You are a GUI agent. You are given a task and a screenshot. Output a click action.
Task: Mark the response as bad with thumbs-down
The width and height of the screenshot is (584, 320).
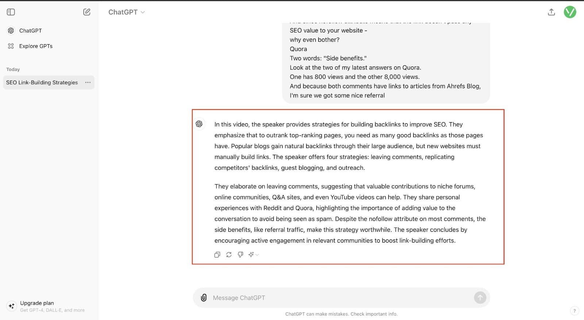(241, 255)
